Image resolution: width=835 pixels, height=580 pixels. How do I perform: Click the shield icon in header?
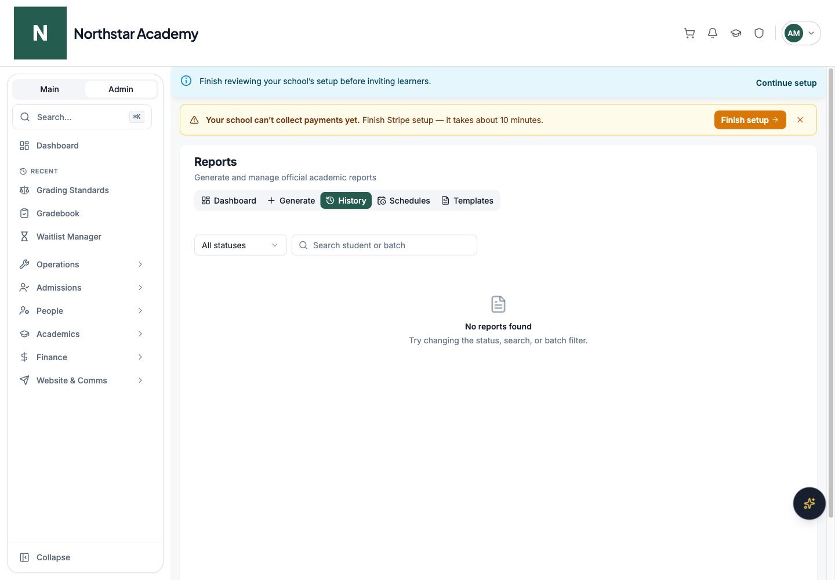759,33
